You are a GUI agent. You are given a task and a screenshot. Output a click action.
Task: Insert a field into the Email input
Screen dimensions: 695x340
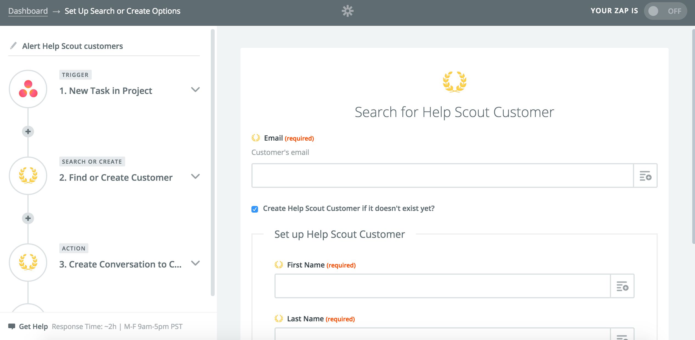pyautogui.click(x=645, y=176)
